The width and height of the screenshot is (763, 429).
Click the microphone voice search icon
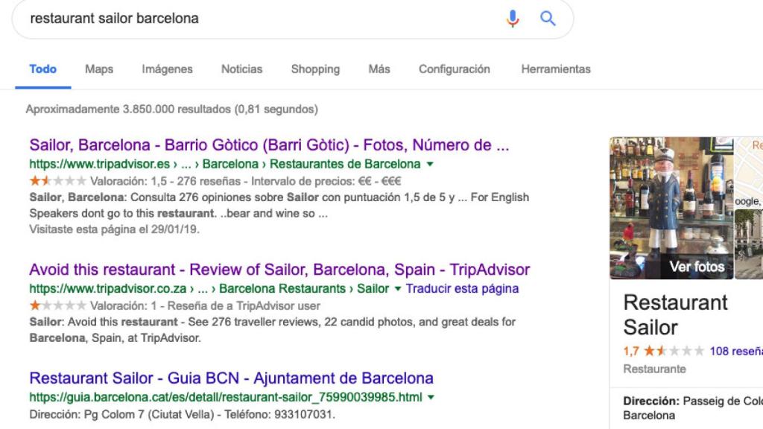pyautogui.click(x=513, y=19)
